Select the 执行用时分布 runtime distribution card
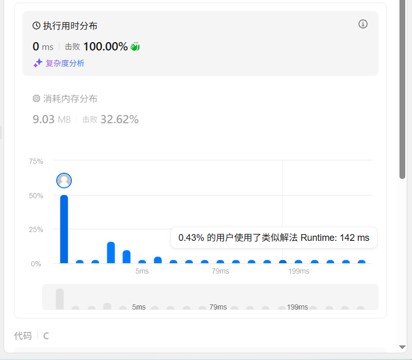 [x=200, y=43]
